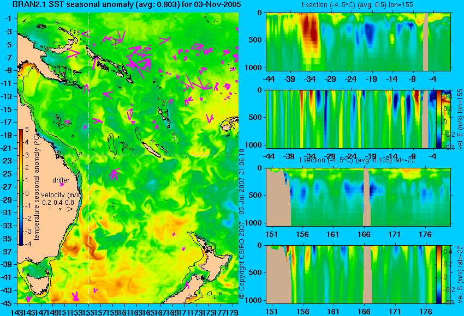
Task: Click the '179' longitude tick on map
Action: pyautogui.click(x=233, y=312)
